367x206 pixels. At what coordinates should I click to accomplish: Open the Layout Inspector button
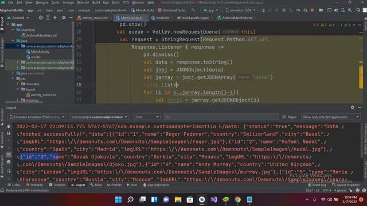coord(346,185)
